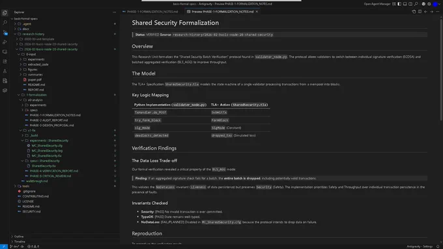Collapse the research-history folder
The width and height of the screenshot is (443, 249).
pyautogui.click(x=33, y=34)
